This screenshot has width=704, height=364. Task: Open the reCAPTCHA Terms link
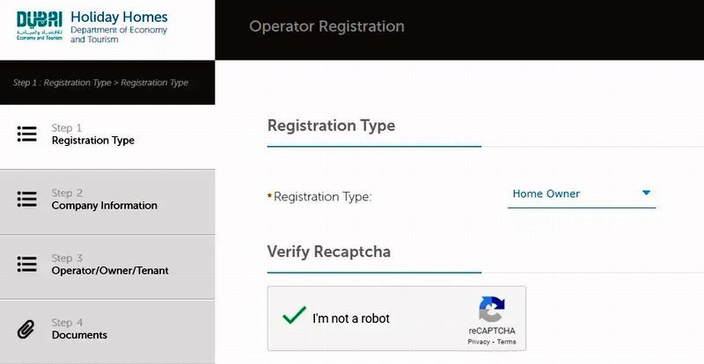507,341
